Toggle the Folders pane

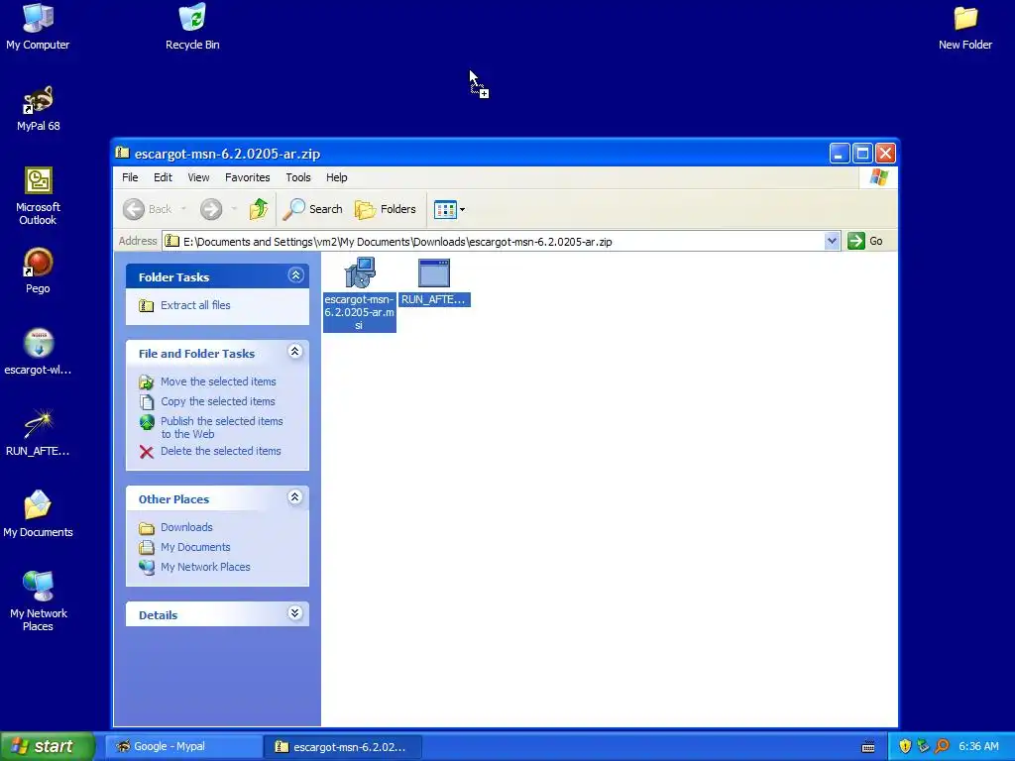386,209
